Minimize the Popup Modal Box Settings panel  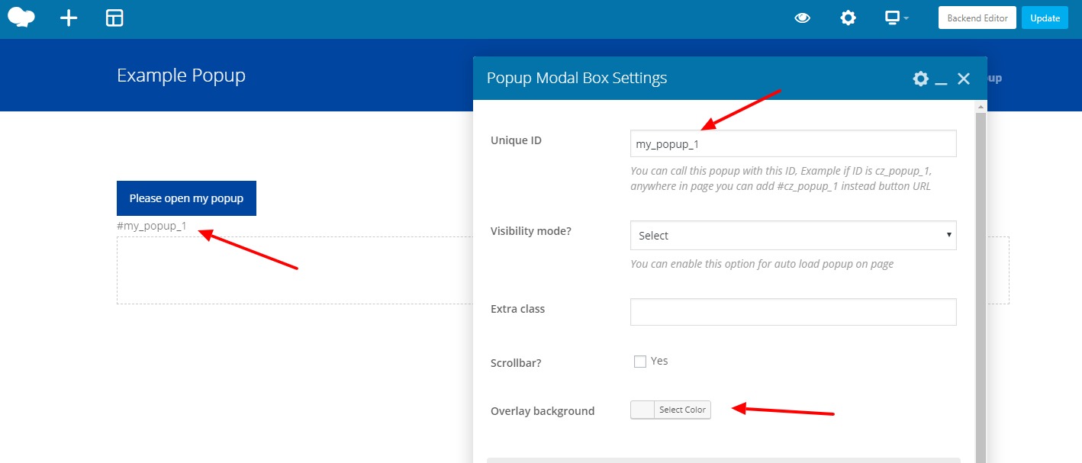tap(941, 79)
